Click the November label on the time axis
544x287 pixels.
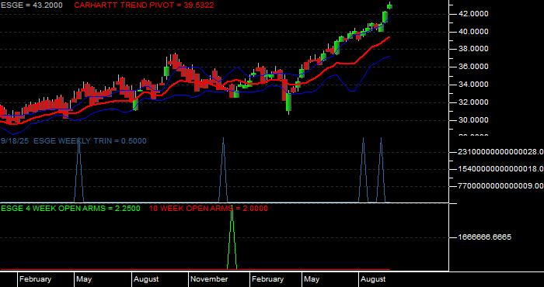pos(209,279)
